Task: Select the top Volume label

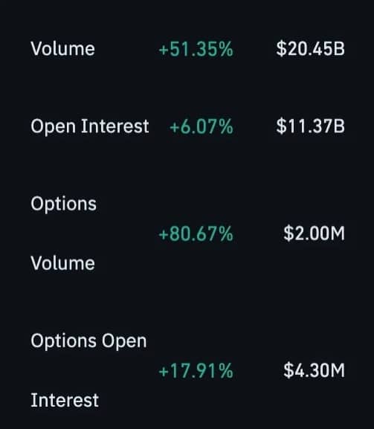Action: click(62, 49)
